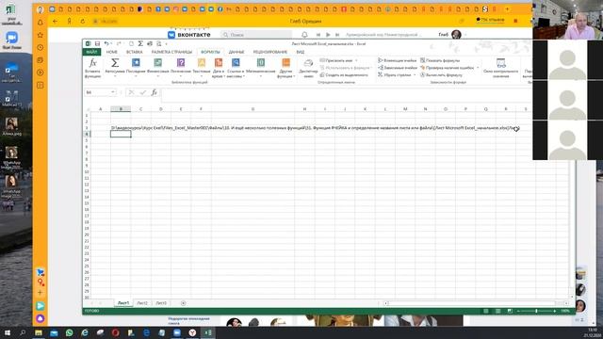Viewport: 603px width, 339px height.
Task: Click WhatsApp icon in Windows taskbar
Action: tap(69, 332)
